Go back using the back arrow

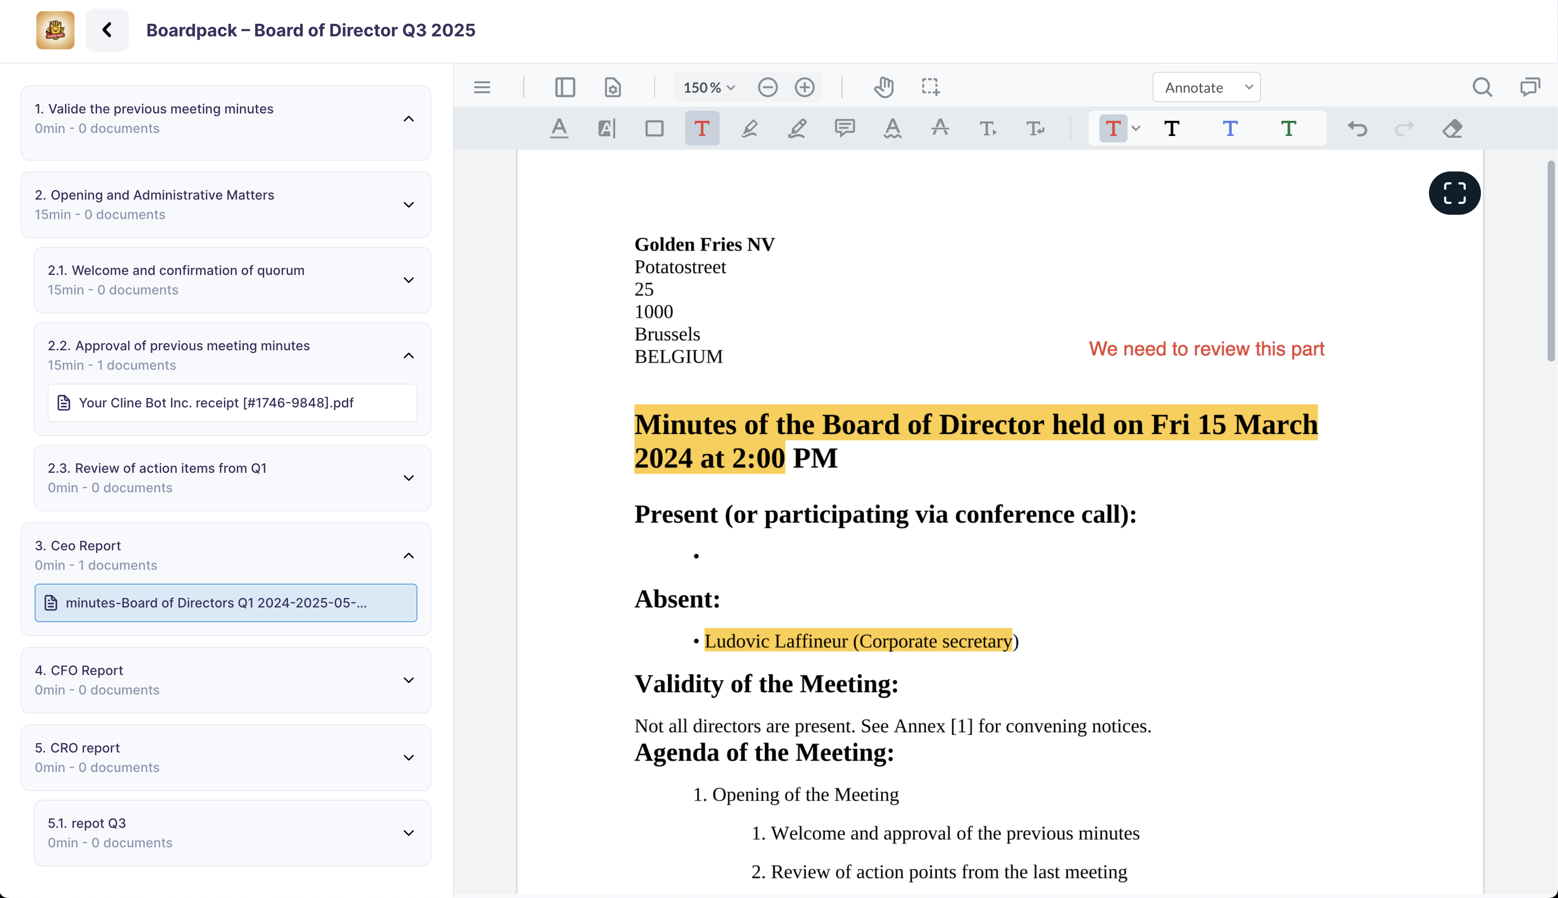coord(107,29)
